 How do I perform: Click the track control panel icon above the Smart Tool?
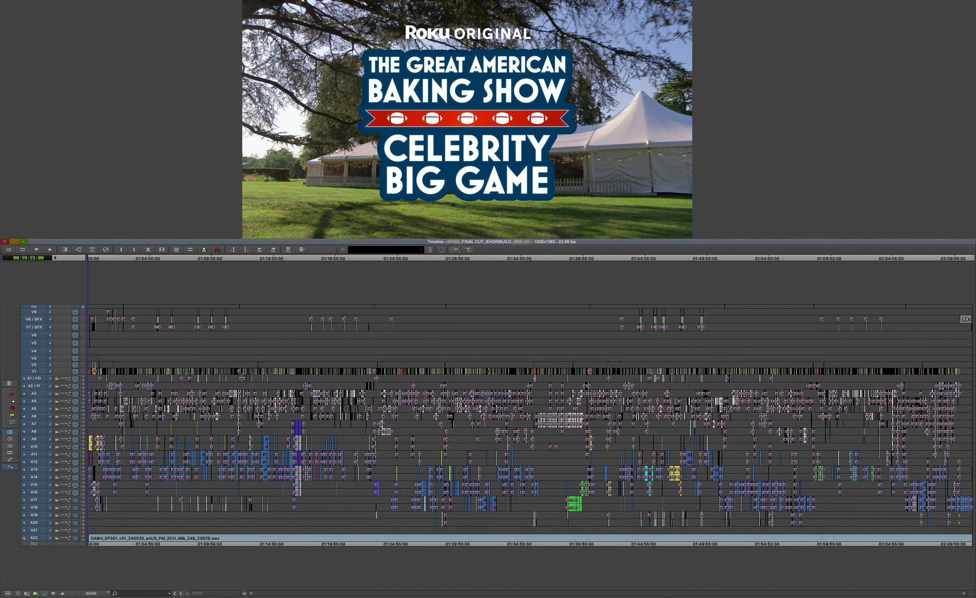click(x=10, y=383)
